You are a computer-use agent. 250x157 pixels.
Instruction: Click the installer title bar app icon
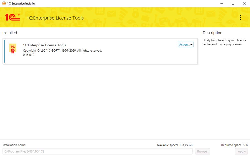click(x=4, y=3)
